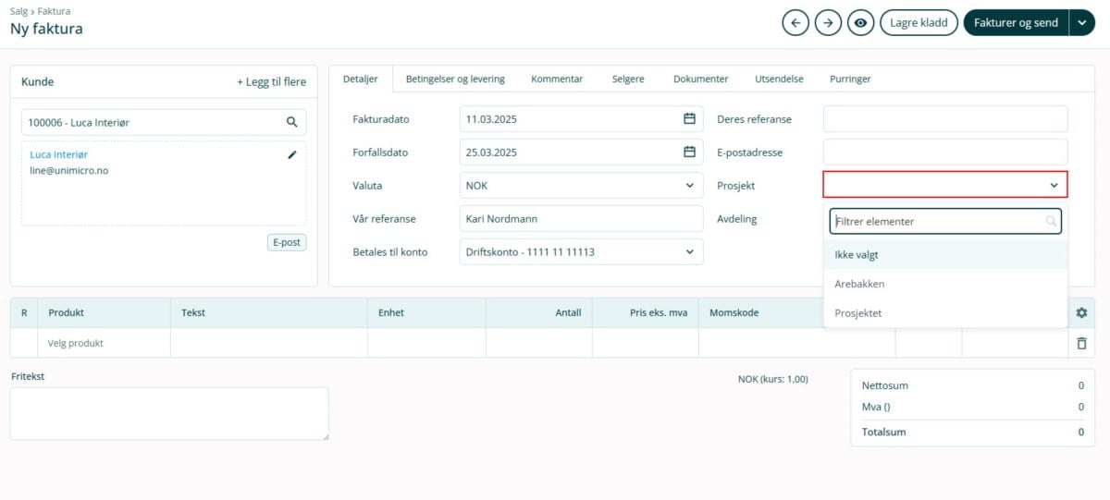Viewport: 1110px width, 500px height.
Task: Open the Purringer tab
Action: click(x=850, y=79)
